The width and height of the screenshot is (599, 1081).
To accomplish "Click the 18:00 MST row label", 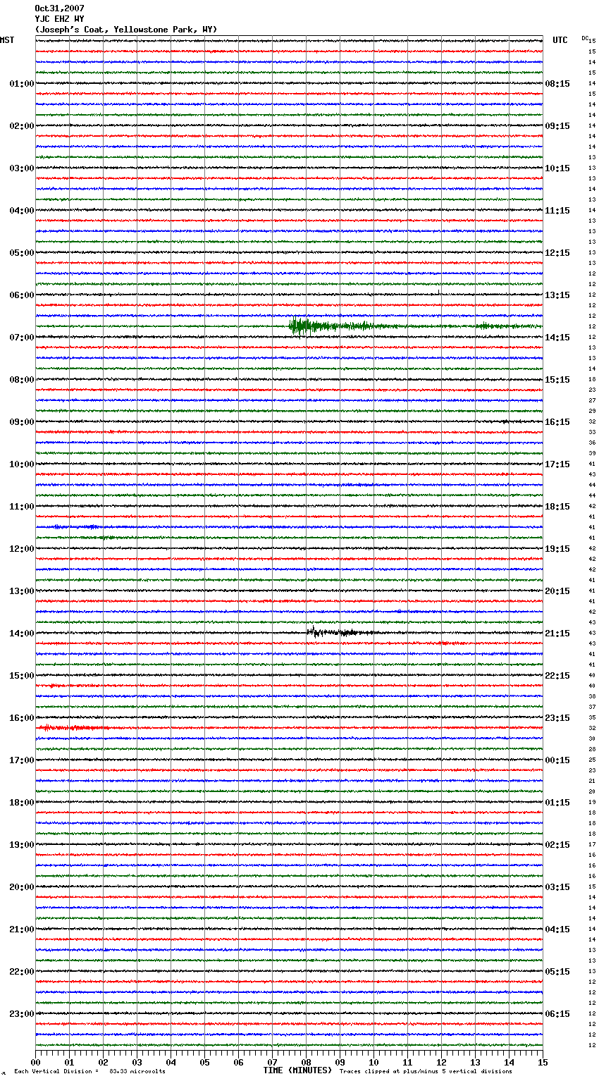I will tap(22, 803).
